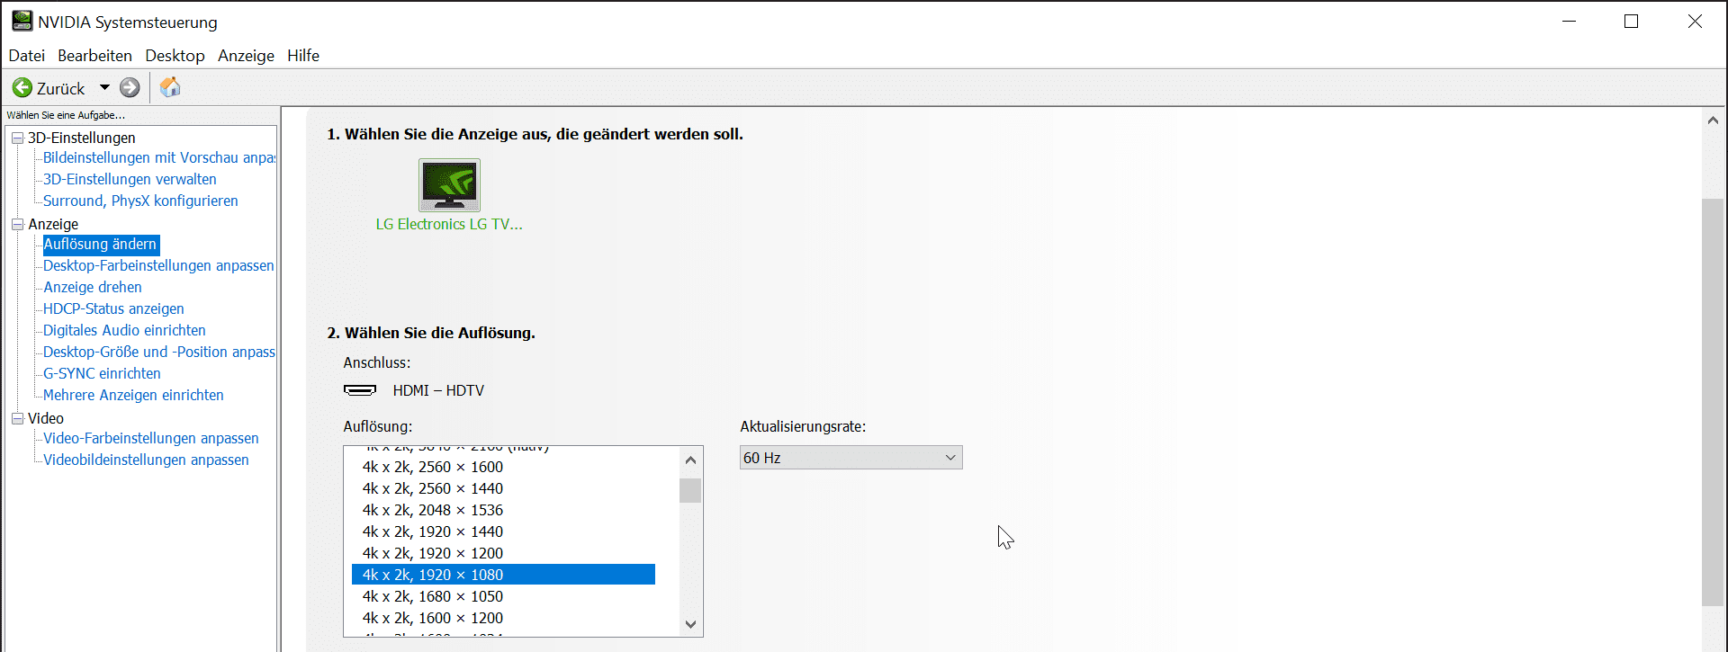Open 3D-Einstellungen verwalten
The width and height of the screenshot is (1728, 652).
[x=130, y=179]
